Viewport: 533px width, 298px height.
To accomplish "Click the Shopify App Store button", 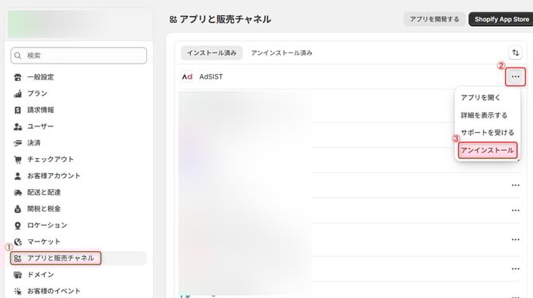I will [x=501, y=19].
